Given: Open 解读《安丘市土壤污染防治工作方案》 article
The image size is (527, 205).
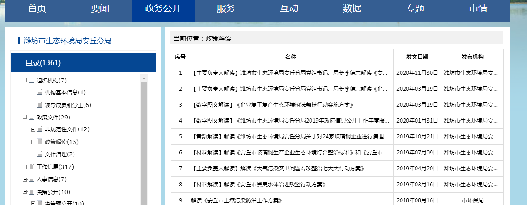Looking at the screenshot, I should (x=236, y=200).
